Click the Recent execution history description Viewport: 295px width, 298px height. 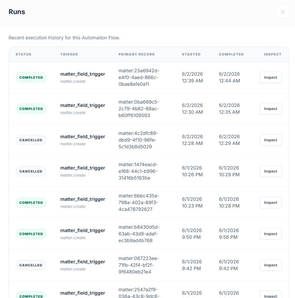tap(64, 38)
